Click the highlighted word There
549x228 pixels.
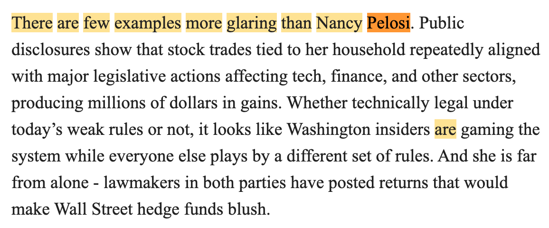coord(32,23)
